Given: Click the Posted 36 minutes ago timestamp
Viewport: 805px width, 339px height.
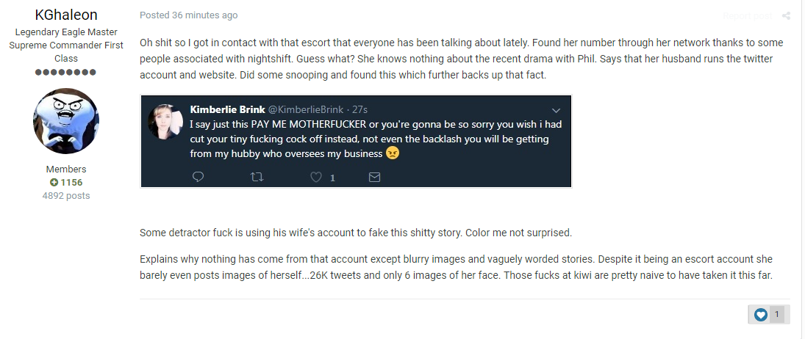Looking at the screenshot, I should [188, 15].
